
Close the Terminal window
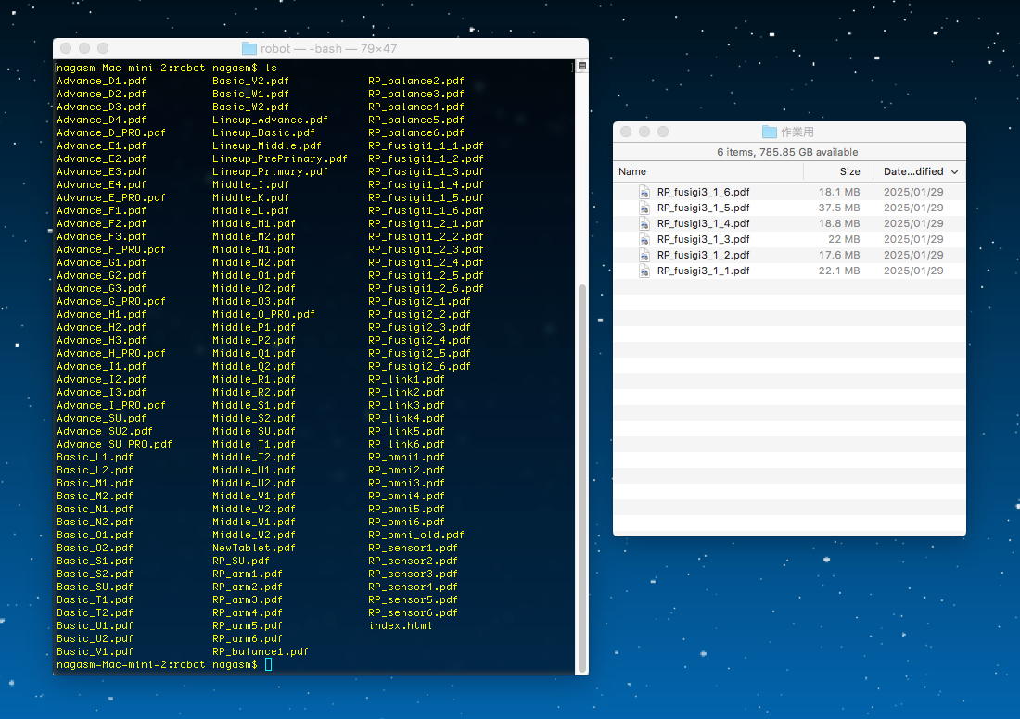pos(66,48)
